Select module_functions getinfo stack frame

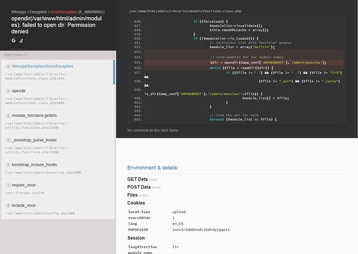[x=58, y=121]
